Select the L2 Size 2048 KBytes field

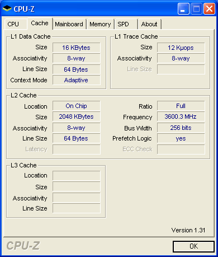[77, 116]
